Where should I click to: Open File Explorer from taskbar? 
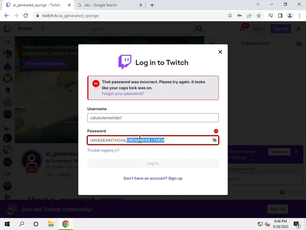(51, 224)
